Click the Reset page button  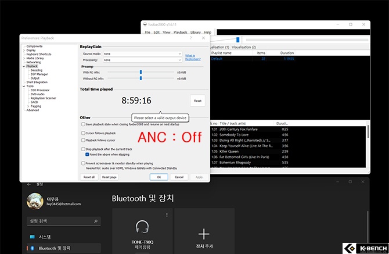pyautogui.click(x=109, y=177)
